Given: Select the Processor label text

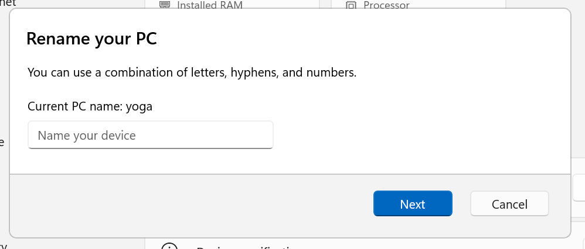Looking at the screenshot, I should (386, 5).
